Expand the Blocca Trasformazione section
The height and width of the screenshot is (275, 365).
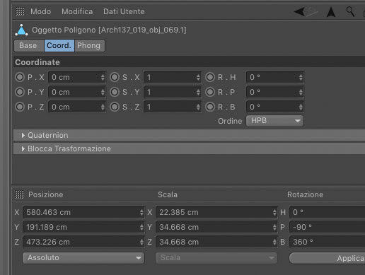tap(189, 148)
